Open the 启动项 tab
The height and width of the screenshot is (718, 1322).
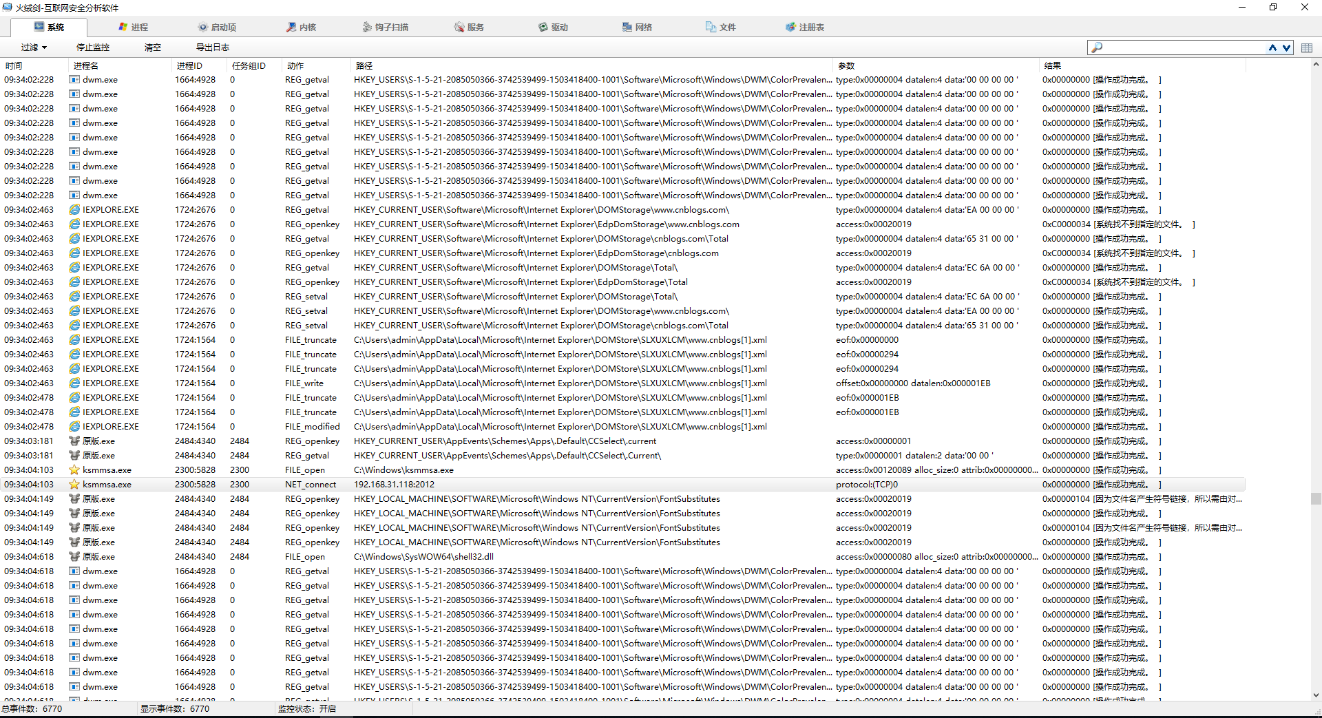[x=217, y=27]
